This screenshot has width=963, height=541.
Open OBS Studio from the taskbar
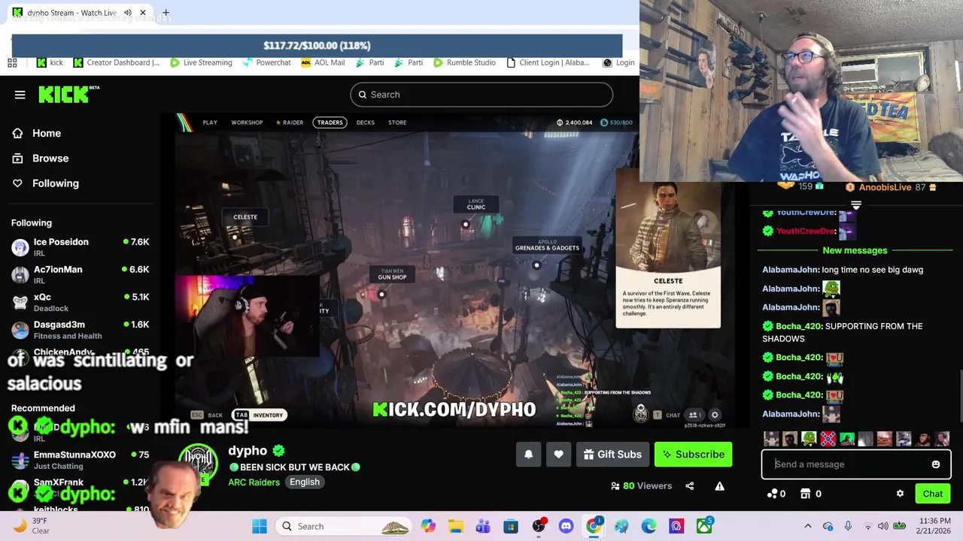pyautogui.click(x=539, y=526)
